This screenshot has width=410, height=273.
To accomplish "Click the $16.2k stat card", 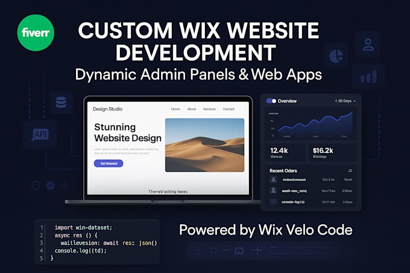I will pyautogui.click(x=333, y=152).
